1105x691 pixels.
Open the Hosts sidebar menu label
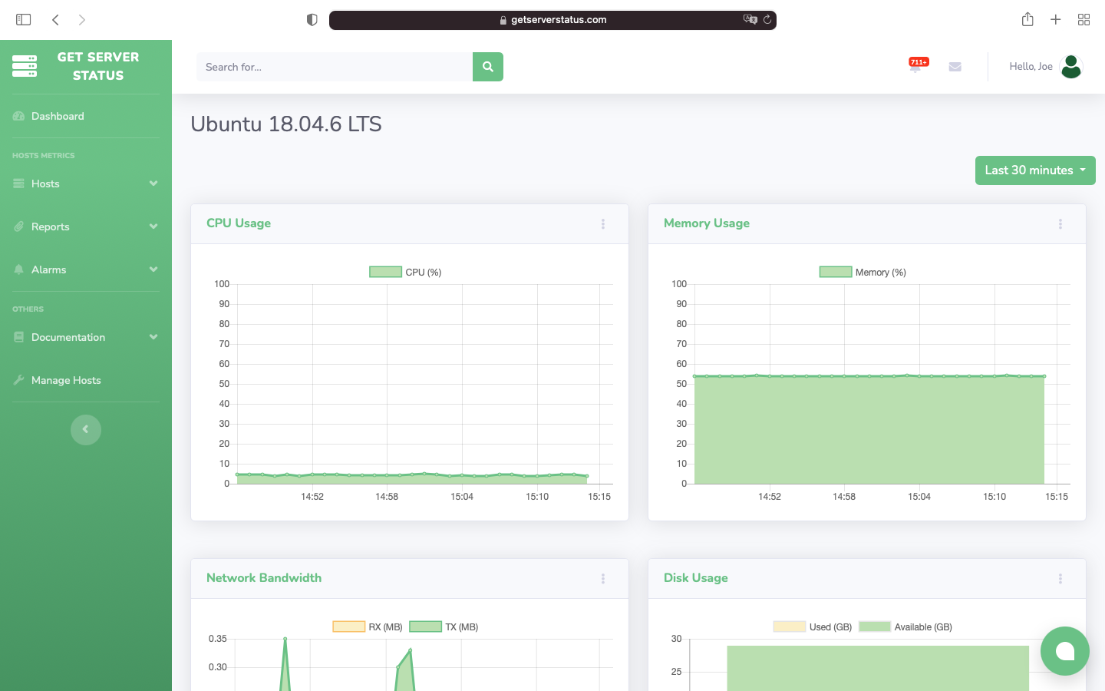tap(45, 183)
